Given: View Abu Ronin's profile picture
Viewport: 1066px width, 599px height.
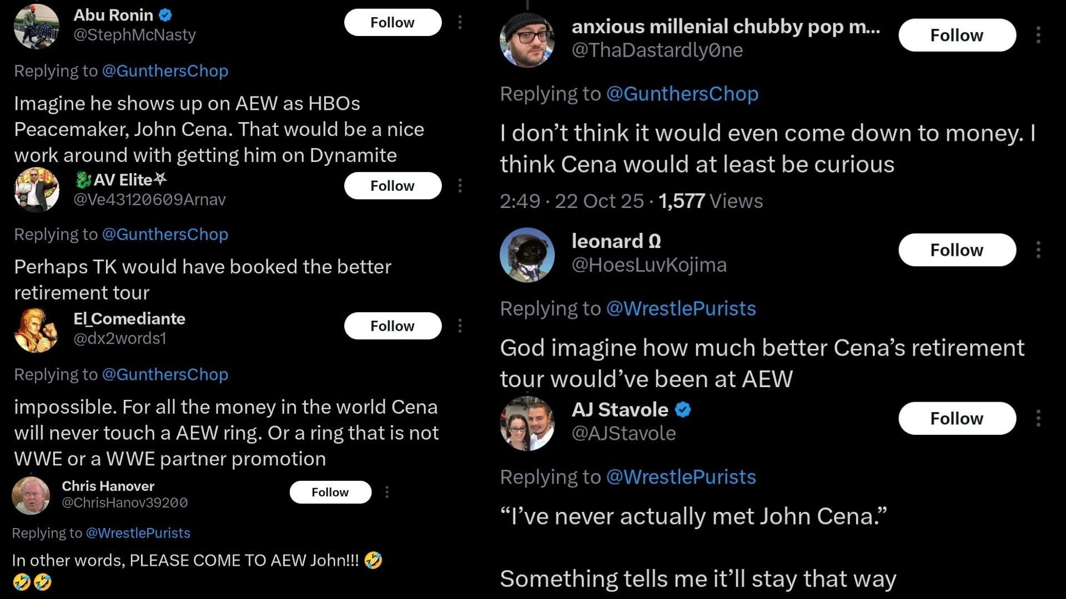Looking at the screenshot, I should click(37, 26).
